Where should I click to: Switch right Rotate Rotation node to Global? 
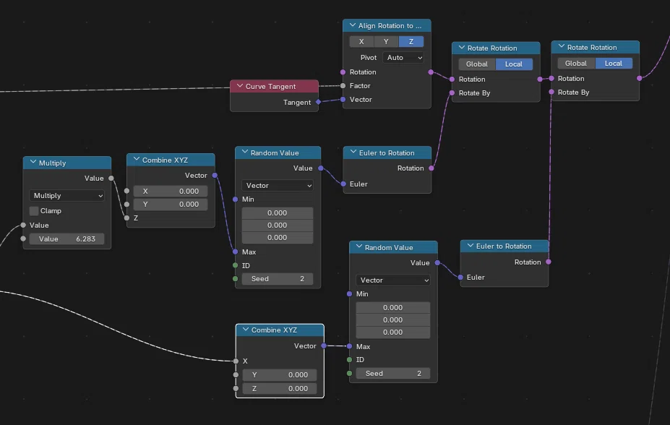pyautogui.click(x=576, y=63)
